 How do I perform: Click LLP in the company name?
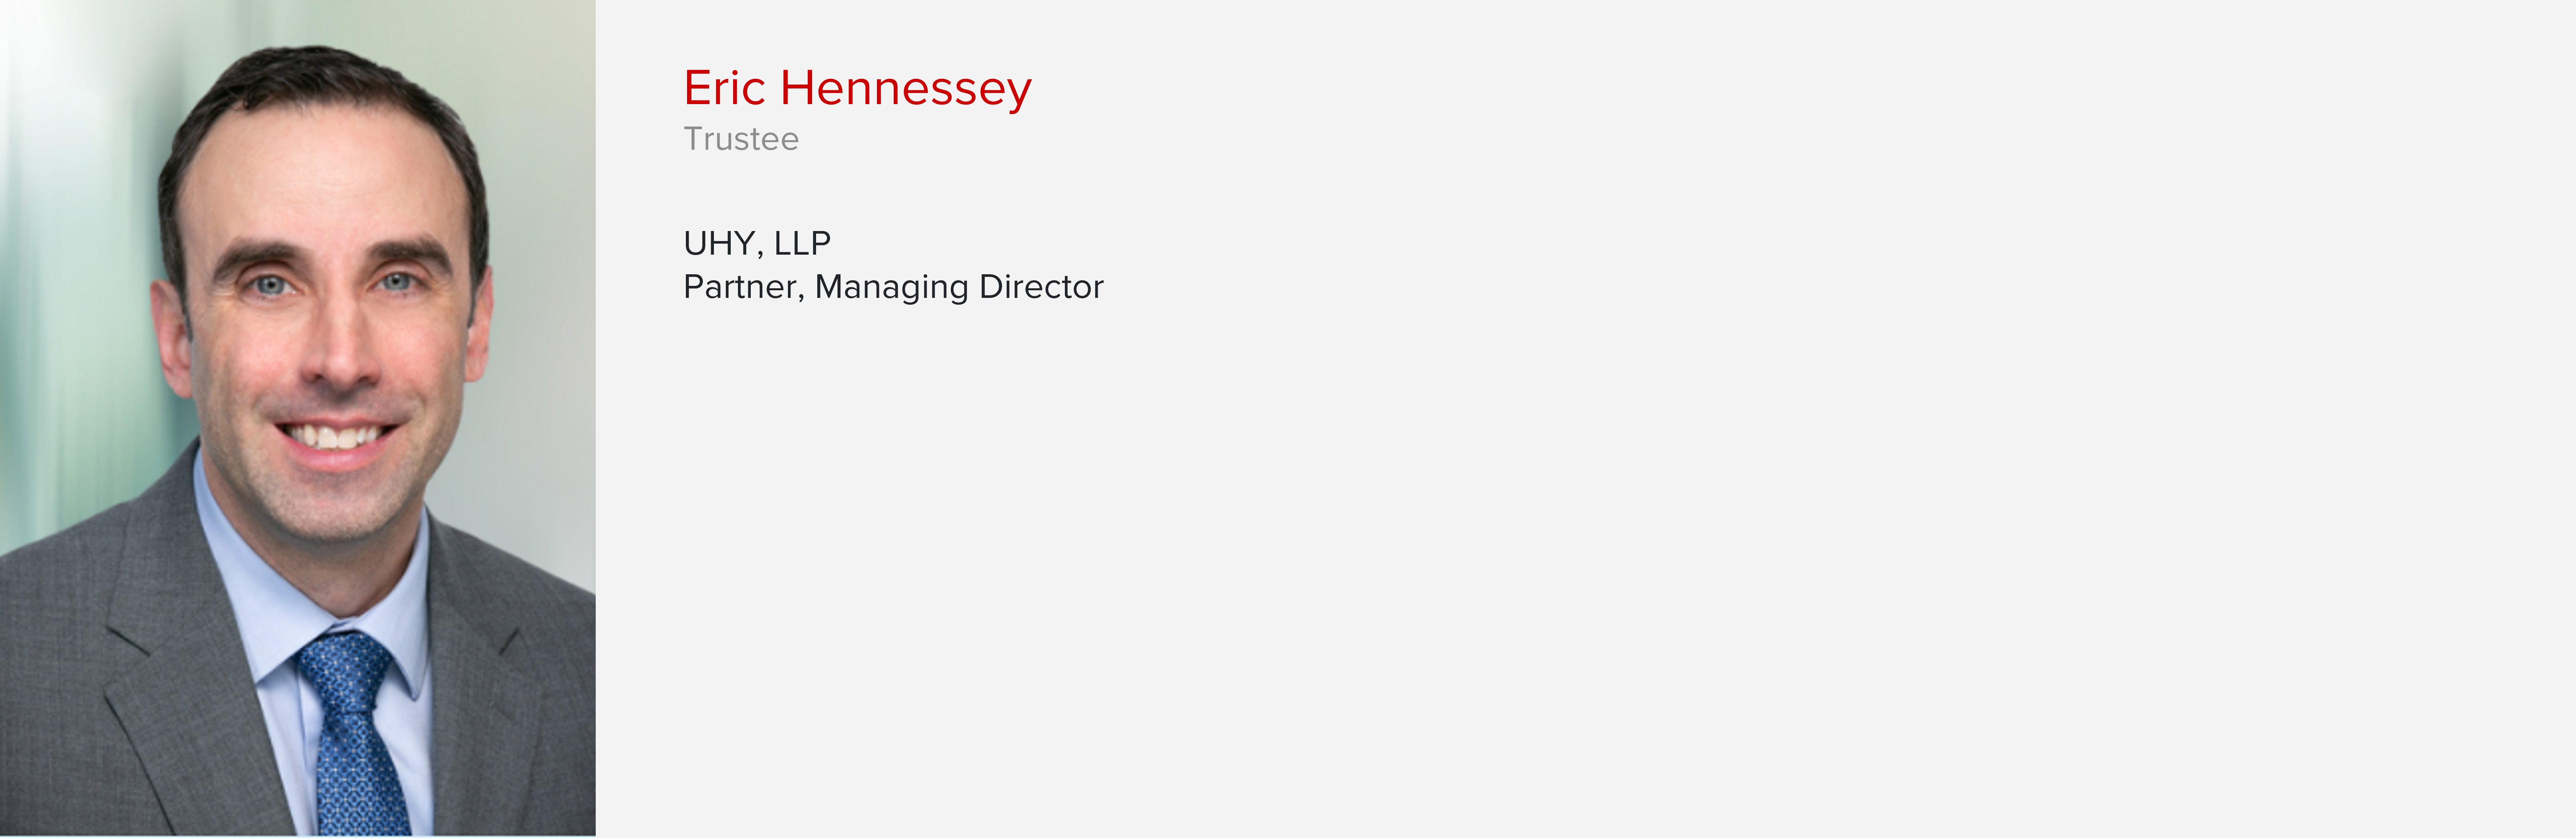click(x=802, y=243)
